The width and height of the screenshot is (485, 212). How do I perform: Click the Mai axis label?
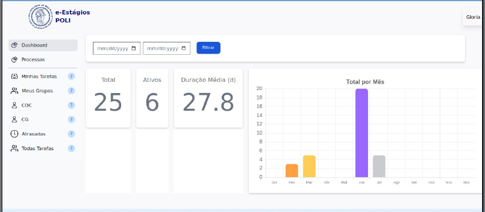point(344,183)
